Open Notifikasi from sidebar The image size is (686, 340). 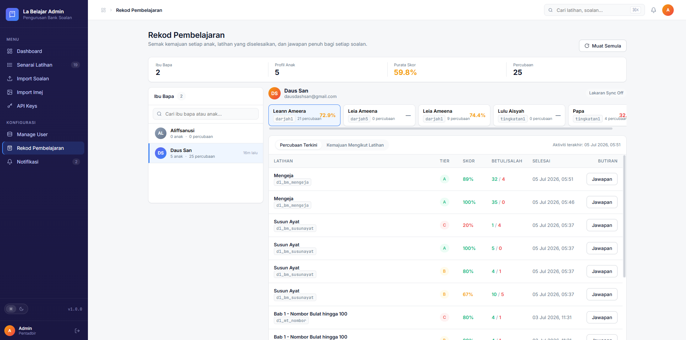click(43, 162)
